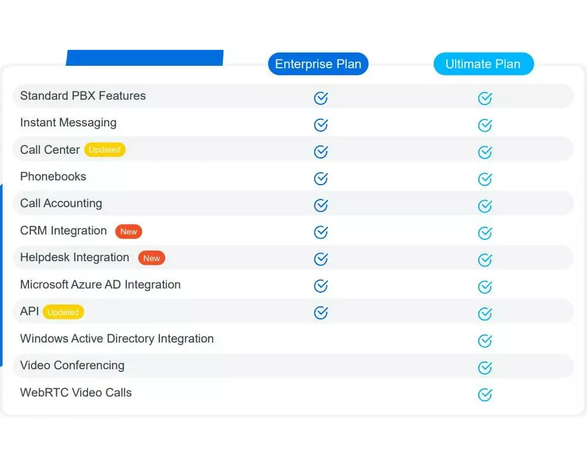Click Enterprise checkmark for Call Accounting
This screenshot has width=587, height=469.
click(x=321, y=205)
